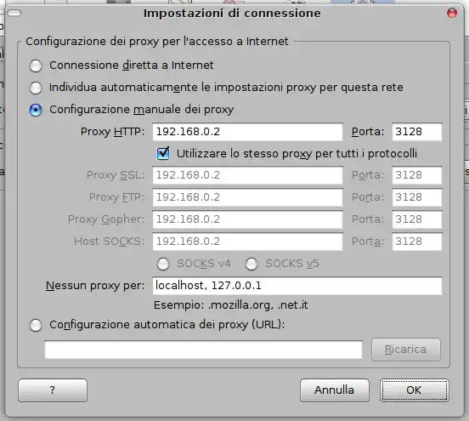Click the Host SOCKS address field

(247, 242)
